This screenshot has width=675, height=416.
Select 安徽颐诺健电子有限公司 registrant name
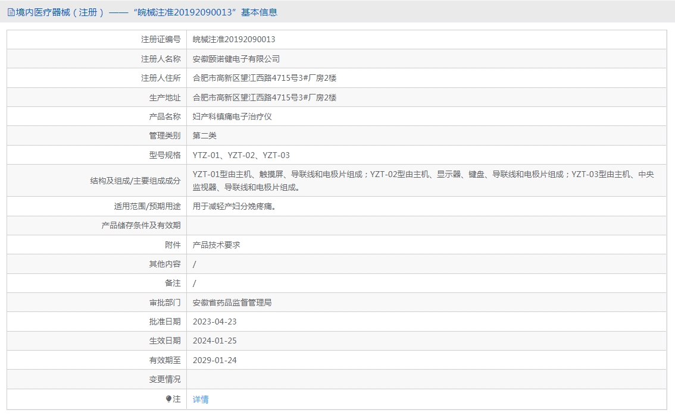236,59
